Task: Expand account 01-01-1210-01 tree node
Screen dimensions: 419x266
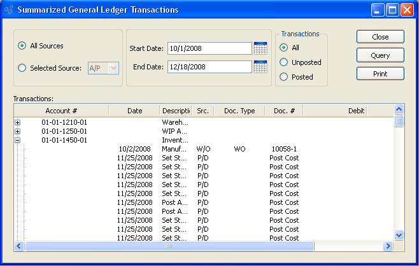Action: (x=18, y=122)
